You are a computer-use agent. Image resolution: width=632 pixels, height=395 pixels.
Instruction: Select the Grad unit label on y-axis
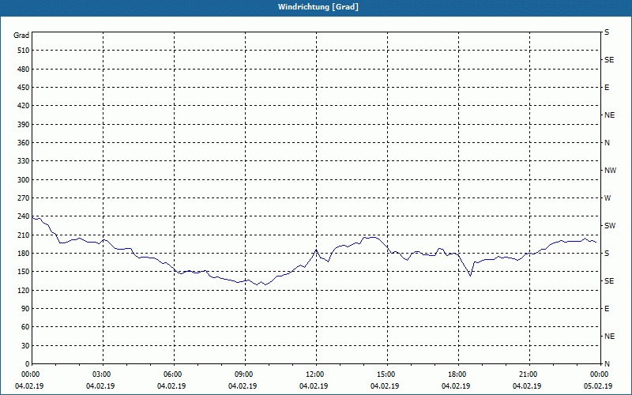(21, 36)
